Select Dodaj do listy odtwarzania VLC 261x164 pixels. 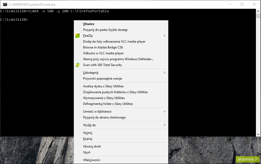(x=121, y=42)
